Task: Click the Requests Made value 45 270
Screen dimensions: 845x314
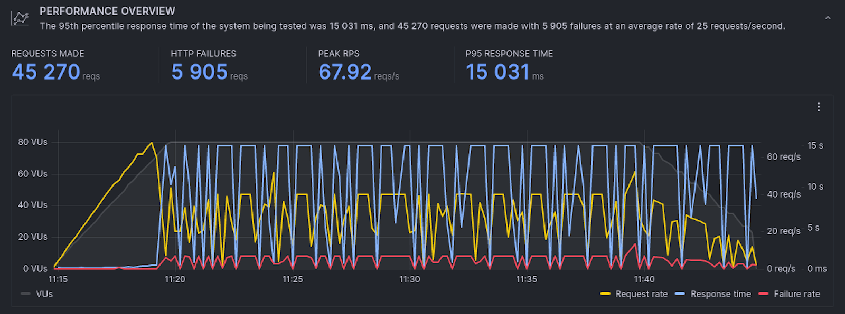Action: pyautogui.click(x=46, y=72)
